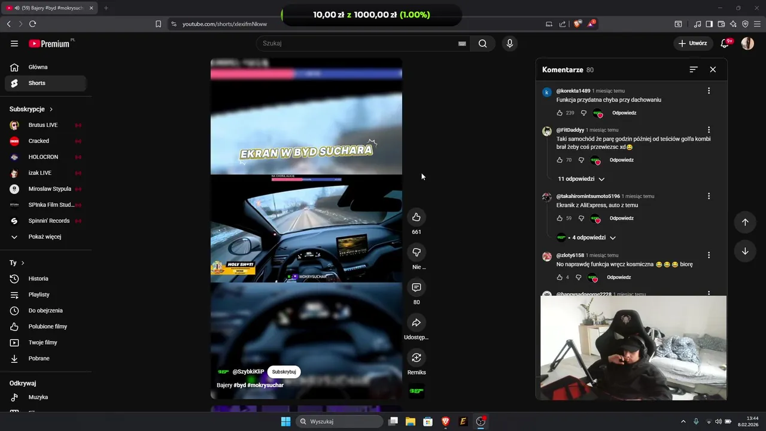Viewport: 766px width, 431px height.
Task: Open options menu for FitDaddyy comment
Action: tap(709, 130)
